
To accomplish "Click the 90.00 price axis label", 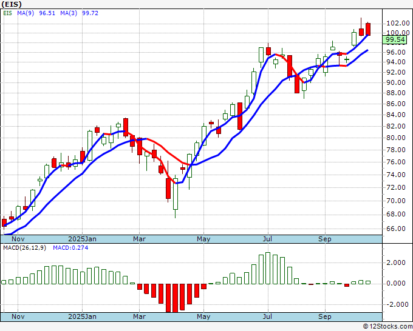I will (396, 82).
